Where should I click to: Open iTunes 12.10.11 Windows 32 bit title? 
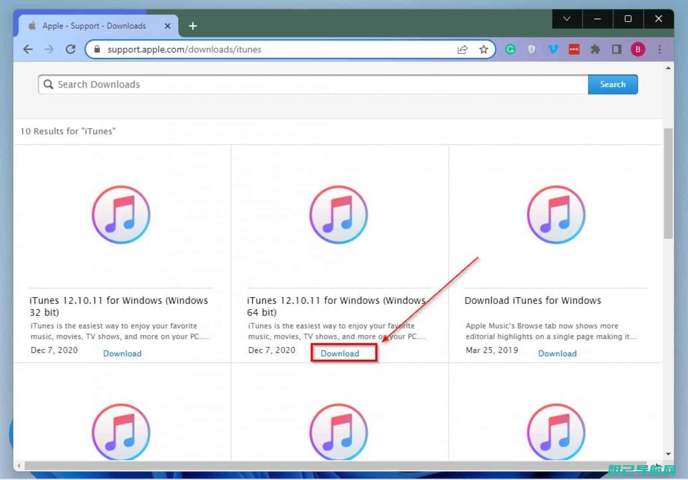coord(119,306)
